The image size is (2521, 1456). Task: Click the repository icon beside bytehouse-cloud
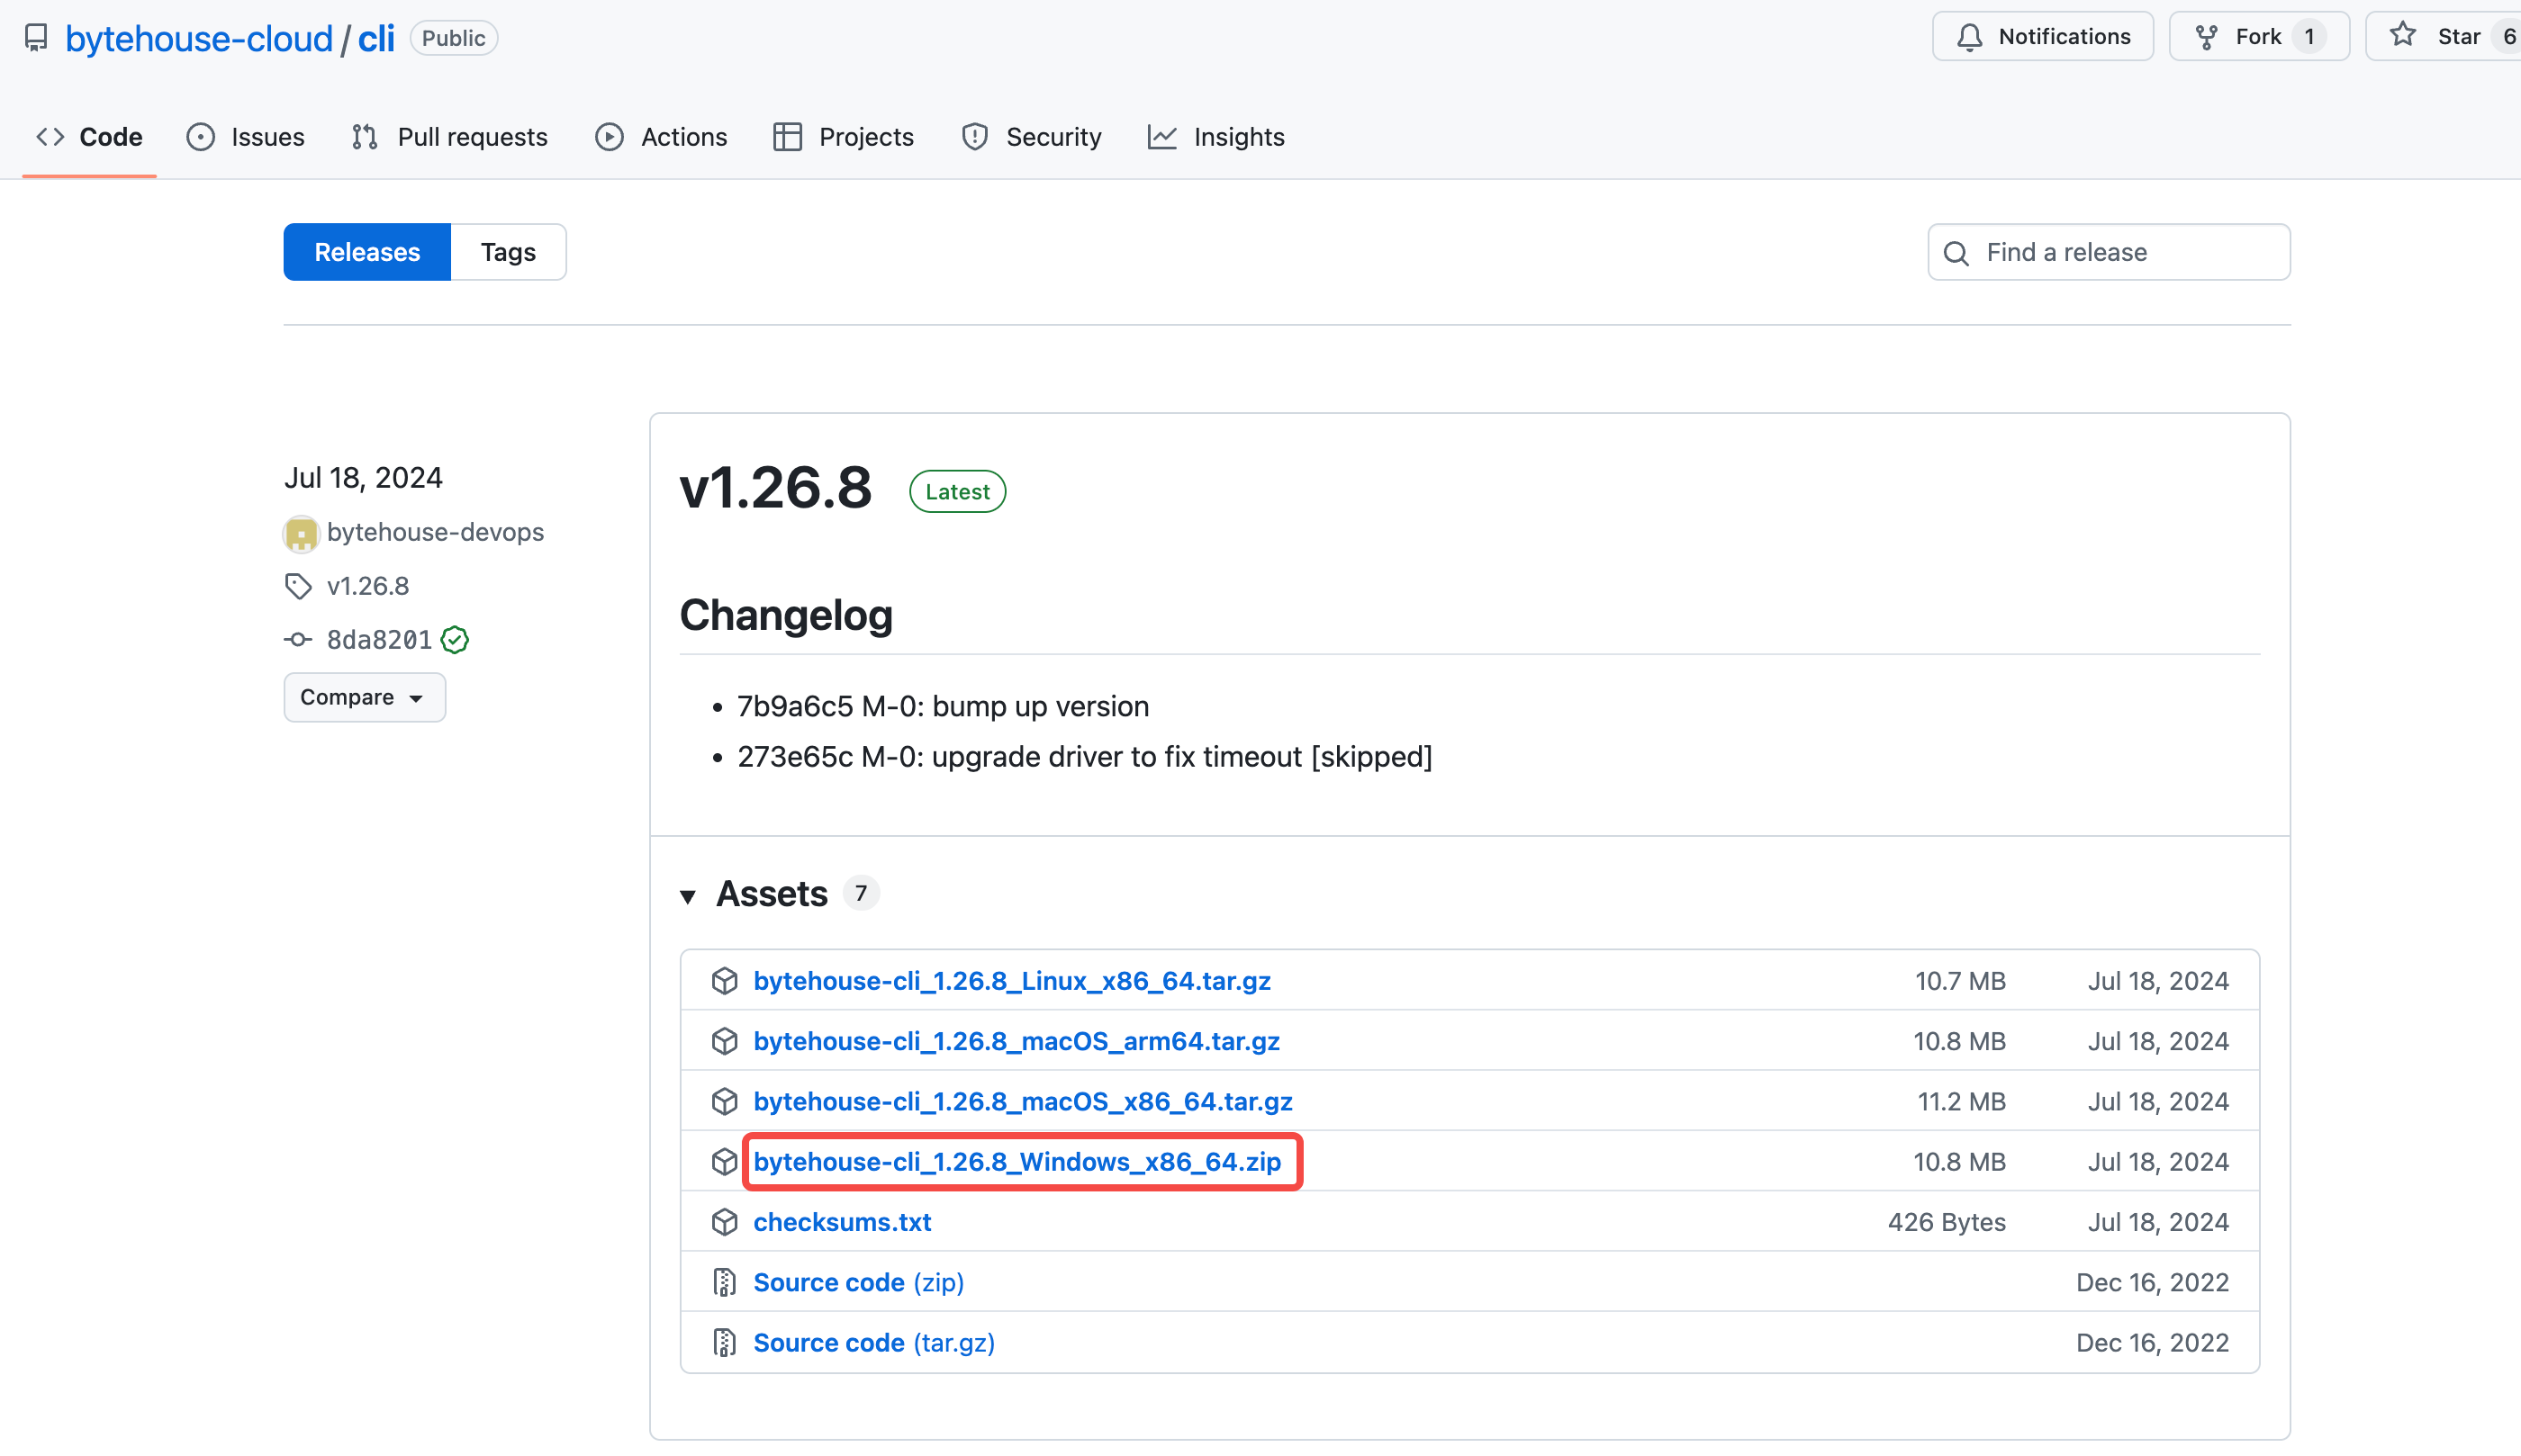(36, 38)
